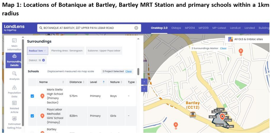Clear the search box with X icon
The image size is (273, 133).
[x=136, y=28]
